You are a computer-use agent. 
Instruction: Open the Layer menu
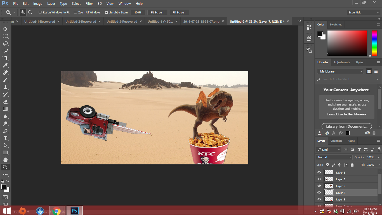[51, 4]
